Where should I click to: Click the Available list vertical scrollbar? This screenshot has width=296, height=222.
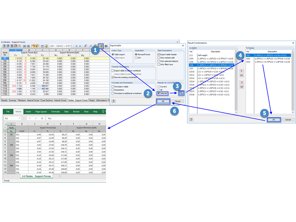pos(236,81)
